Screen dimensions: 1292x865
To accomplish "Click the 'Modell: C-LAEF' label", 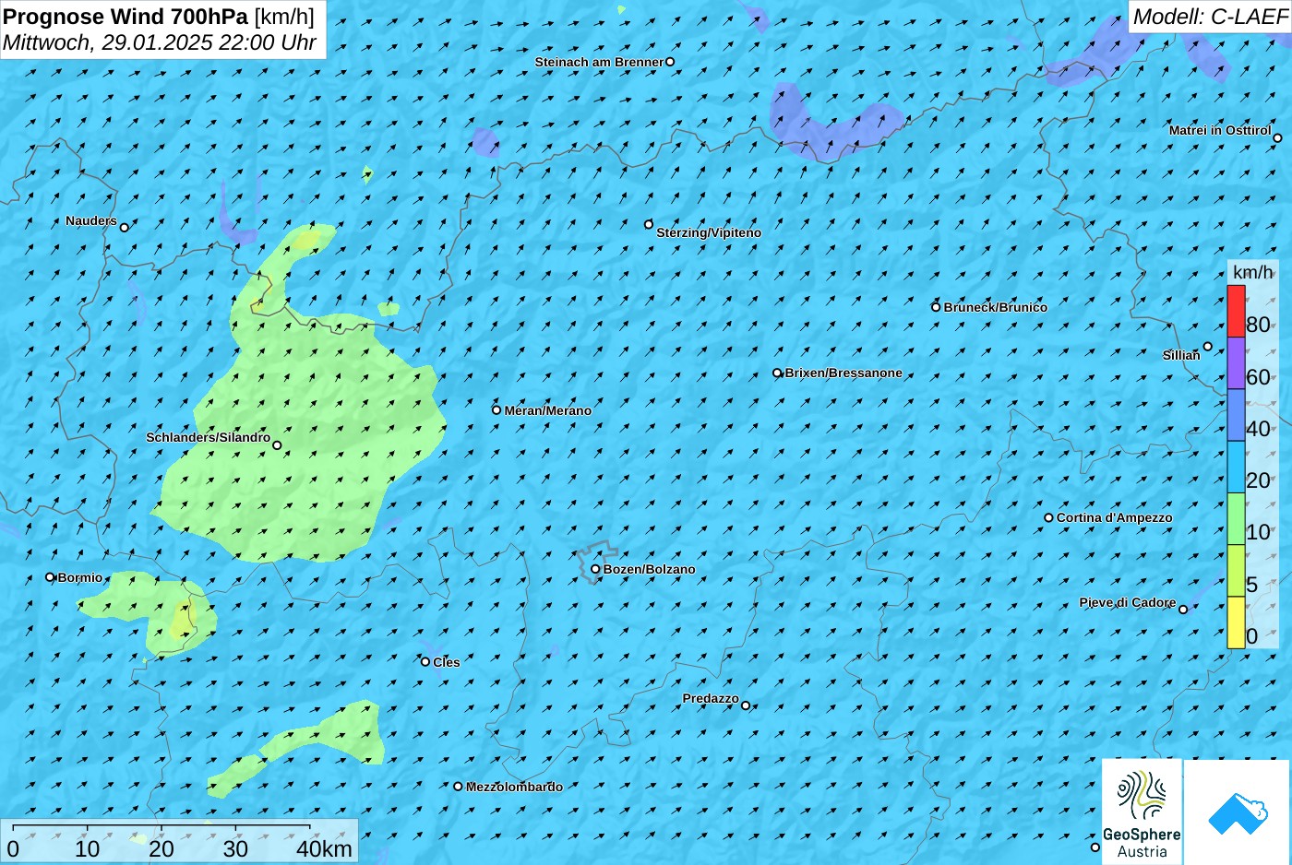I will tap(1210, 17).
